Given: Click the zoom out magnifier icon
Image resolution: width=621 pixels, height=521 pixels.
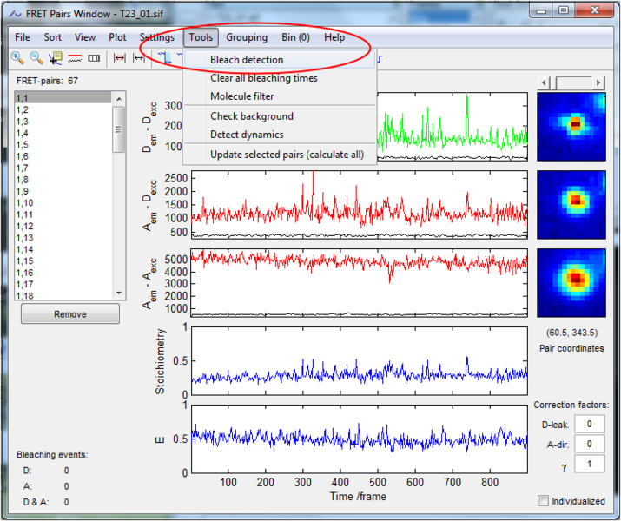Looking at the screenshot, I should click(36, 58).
